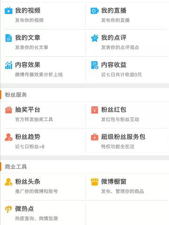View 近七日粉丝+8 follower trend text
The width and height of the screenshot is (169, 225).
pos(30,147)
